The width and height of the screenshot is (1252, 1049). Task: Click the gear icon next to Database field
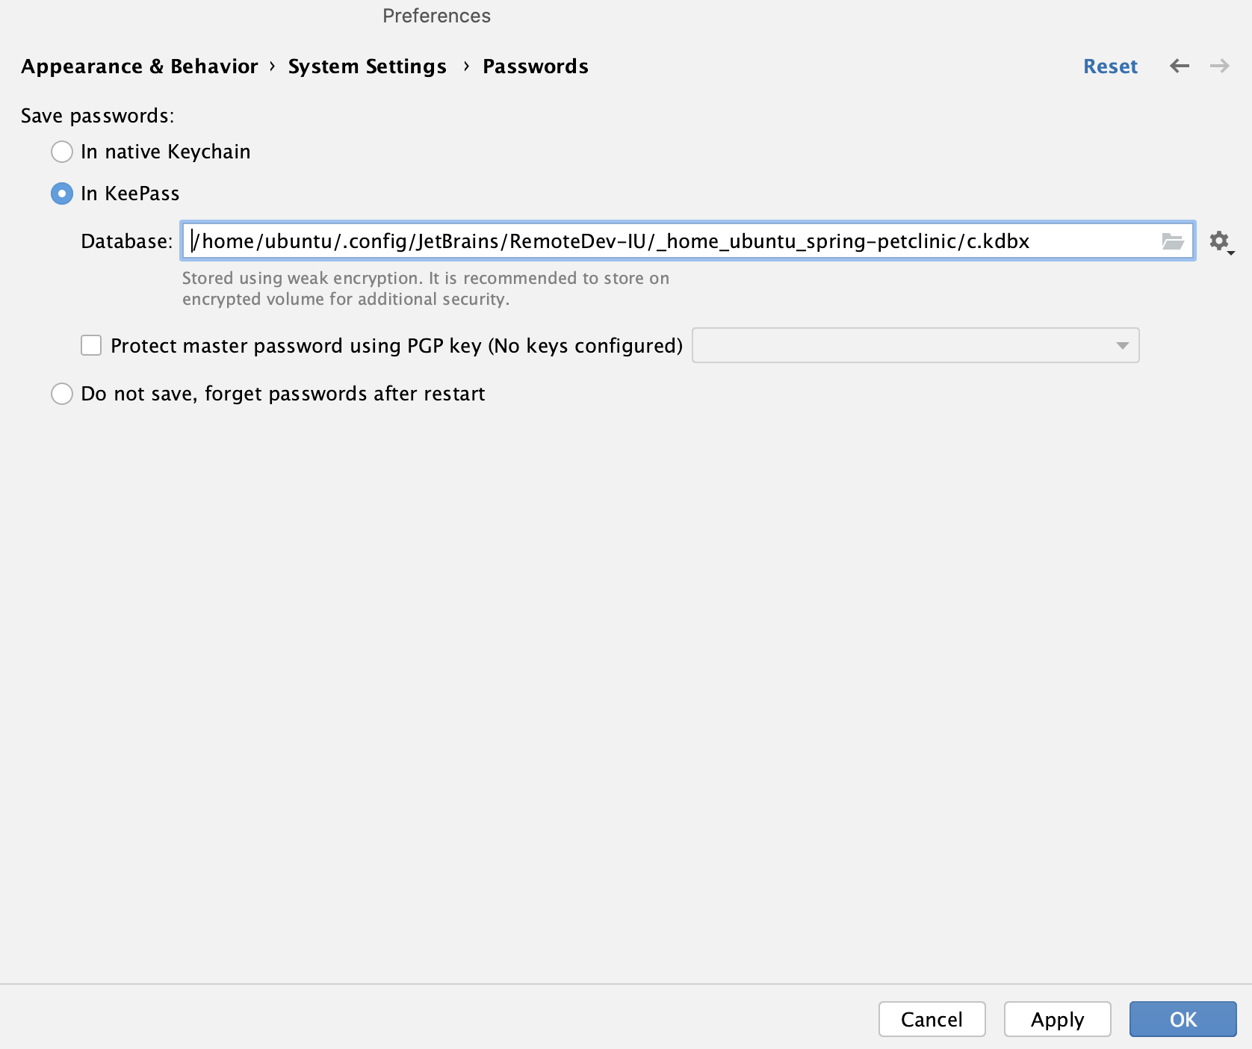(1219, 241)
